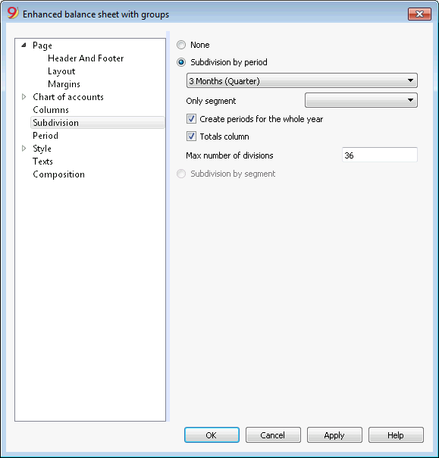
Task: Click the Banana 9 app icon in title bar
Action: click(13, 13)
